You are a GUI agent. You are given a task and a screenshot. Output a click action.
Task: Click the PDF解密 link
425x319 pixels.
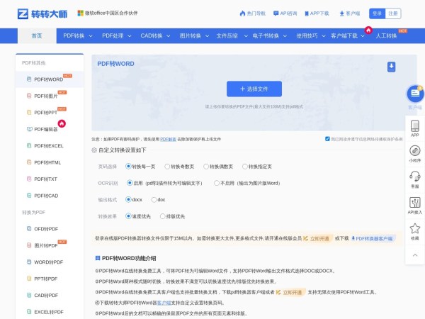169,140
